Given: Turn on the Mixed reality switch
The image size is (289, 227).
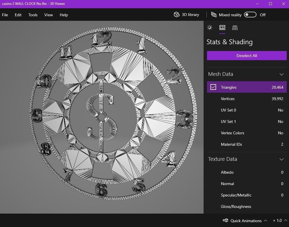Looking at the screenshot, I should [250, 14].
